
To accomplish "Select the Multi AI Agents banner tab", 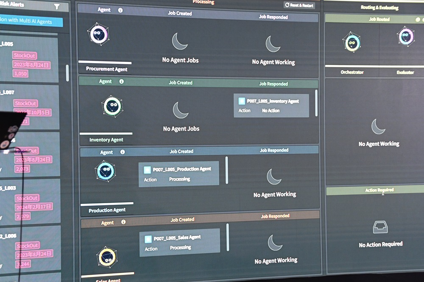I will point(31,21).
